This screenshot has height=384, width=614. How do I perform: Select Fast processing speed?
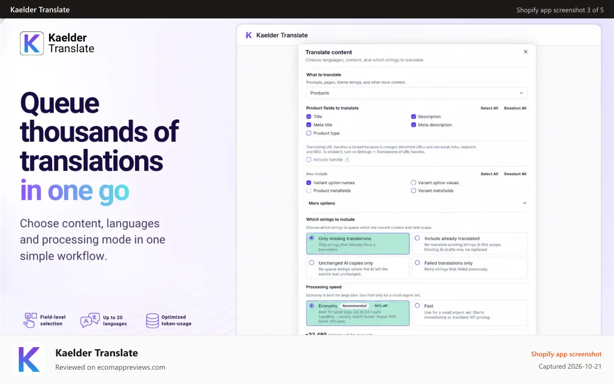click(470, 313)
